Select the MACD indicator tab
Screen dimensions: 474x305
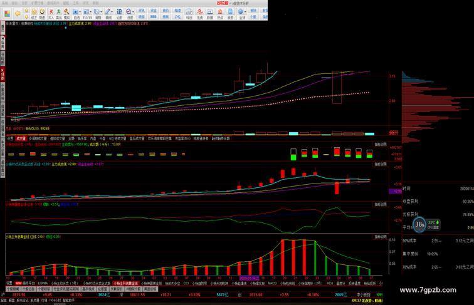(x=272, y=283)
